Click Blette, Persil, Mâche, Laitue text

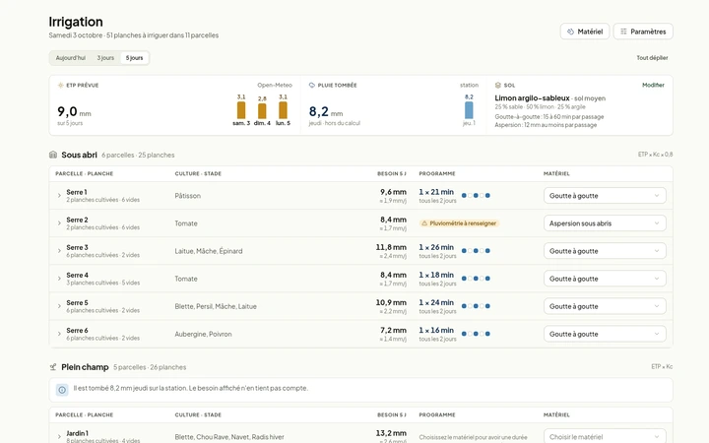coord(216,306)
